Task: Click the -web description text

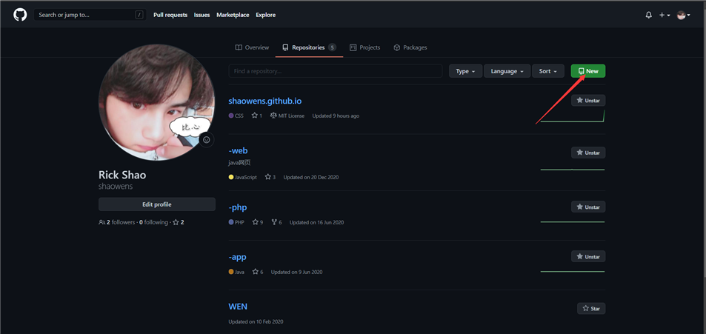Action: pyautogui.click(x=239, y=162)
